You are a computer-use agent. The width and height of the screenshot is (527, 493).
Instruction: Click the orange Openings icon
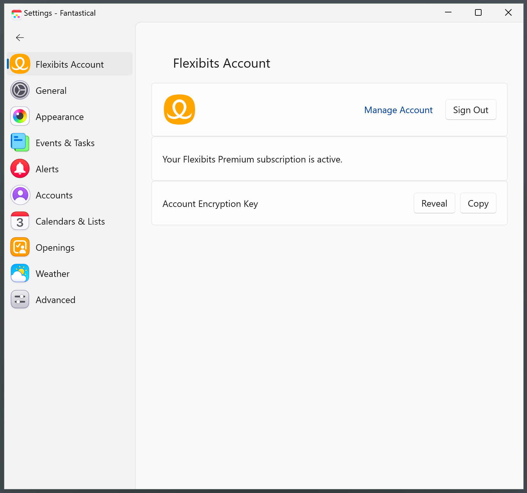pyautogui.click(x=20, y=247)
